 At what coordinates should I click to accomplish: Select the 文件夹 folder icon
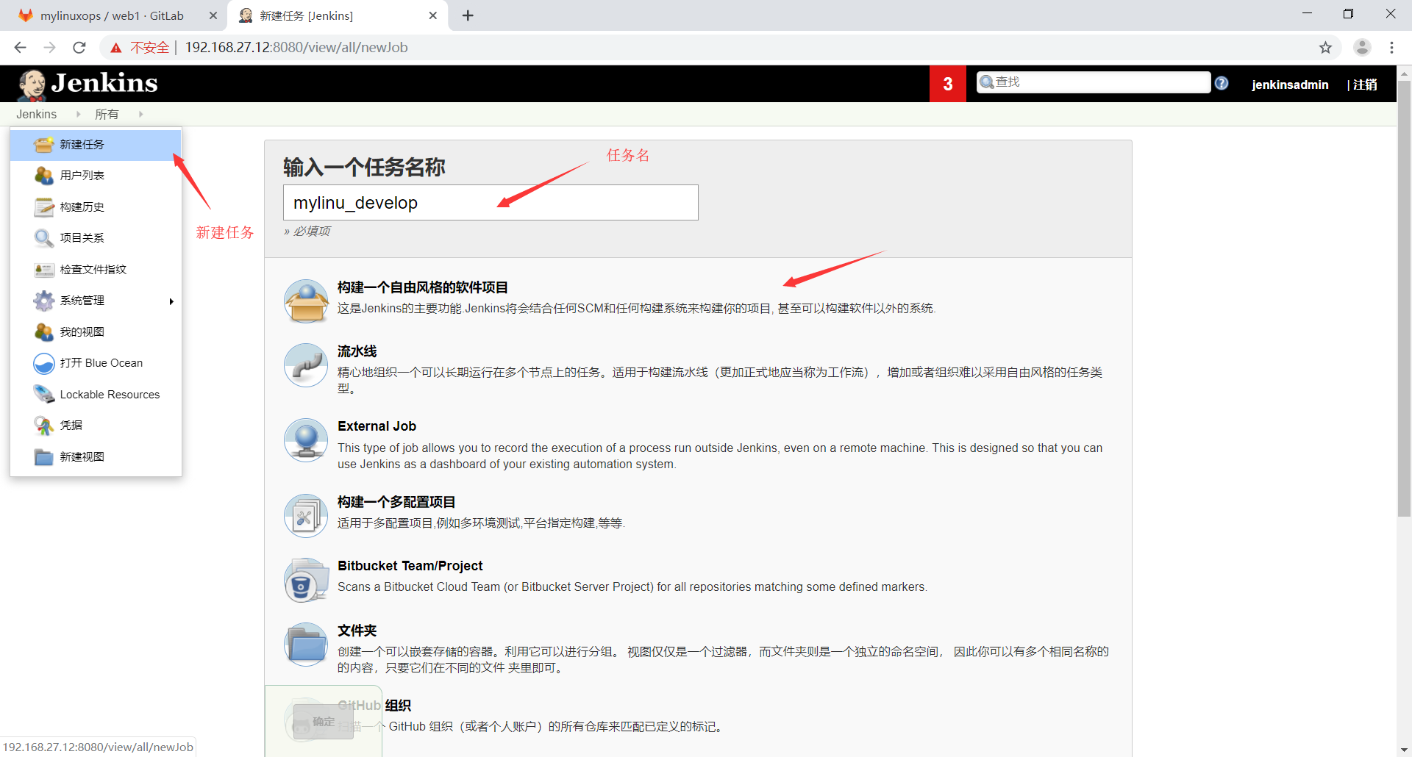coord(306,645)
